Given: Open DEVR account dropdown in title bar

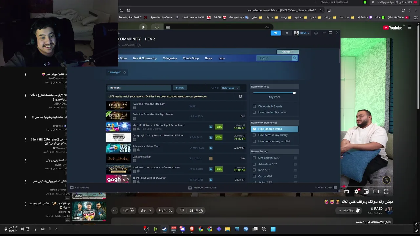Looking at the screenshot, I should tap(302, 33).
